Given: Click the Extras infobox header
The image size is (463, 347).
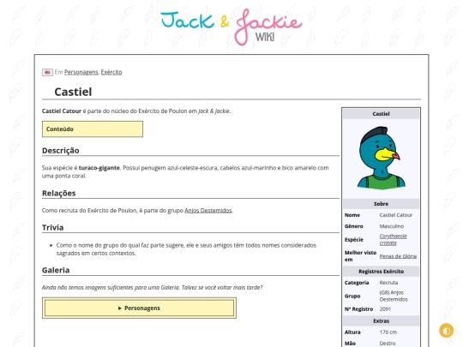Looking at the screenshot, I should coord(381,321).
